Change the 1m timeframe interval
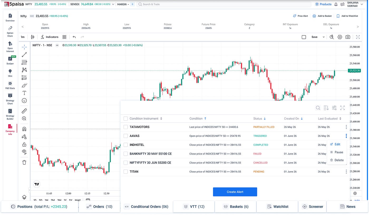This screenshot has height=215, width=369. click(x=23, y=37)
